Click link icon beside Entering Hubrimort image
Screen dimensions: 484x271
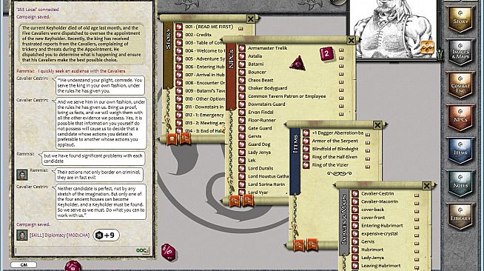point(355,226)
